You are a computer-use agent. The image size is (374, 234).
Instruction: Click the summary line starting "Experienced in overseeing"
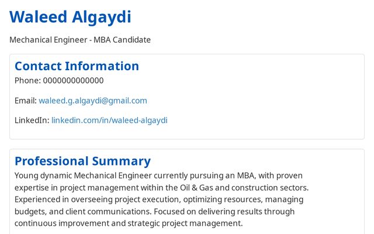[158, 199]
